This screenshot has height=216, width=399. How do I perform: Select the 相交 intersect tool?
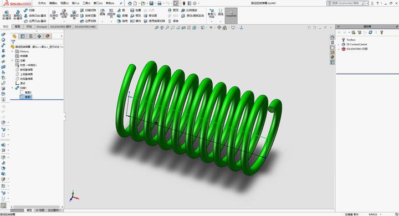136,16
